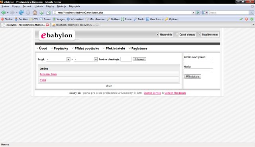Click the URL address bar
Viewport: 255px width, 147px height.
(122, 12)
